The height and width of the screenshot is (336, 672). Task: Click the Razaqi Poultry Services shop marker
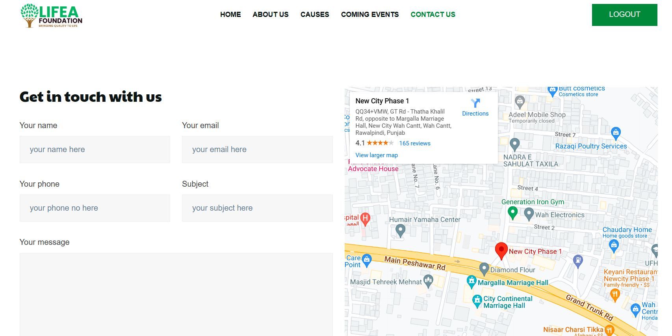click(x=616, y=133)
